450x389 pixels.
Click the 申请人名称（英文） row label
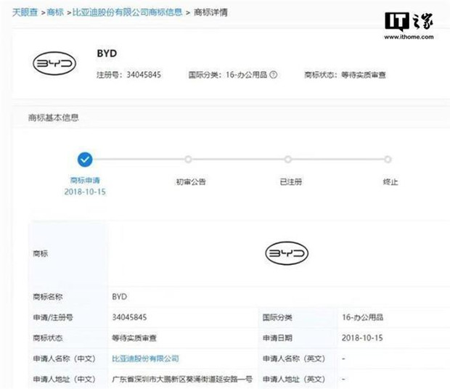coord(294,359)
